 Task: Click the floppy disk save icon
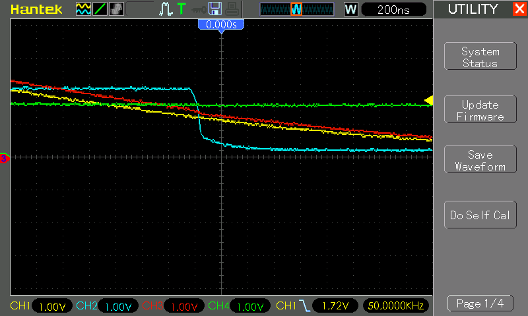click(x=215, y=9)
